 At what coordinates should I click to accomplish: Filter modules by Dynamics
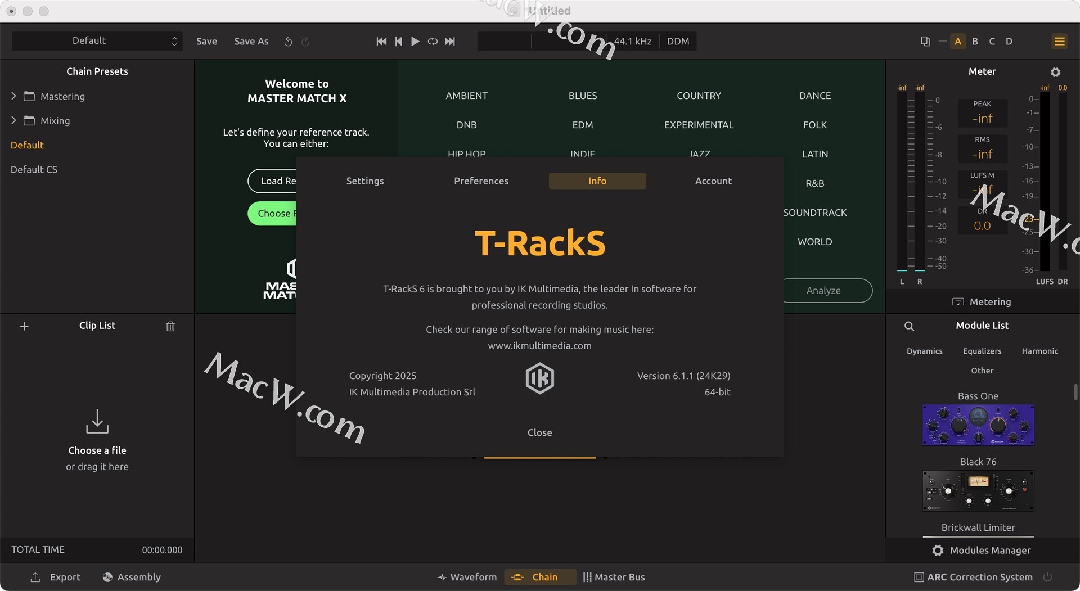coord(924,351)
